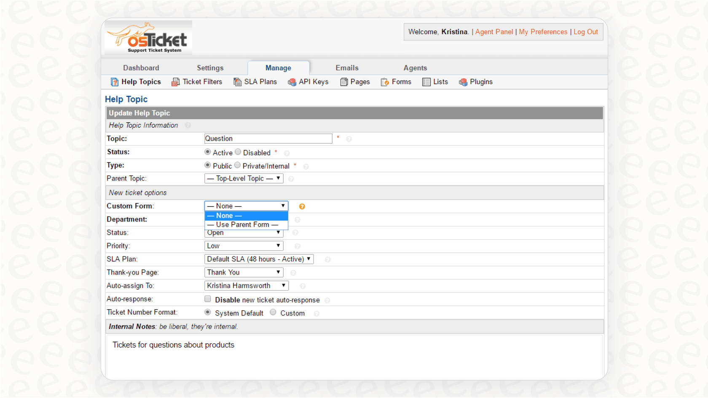Click the API Keys icon

(292, 82)
